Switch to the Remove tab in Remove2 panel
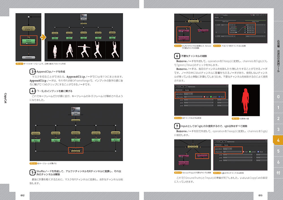Image resolution: width=283 pixels, height=200 pixels. pyautogui.click(x=218, y=145)
